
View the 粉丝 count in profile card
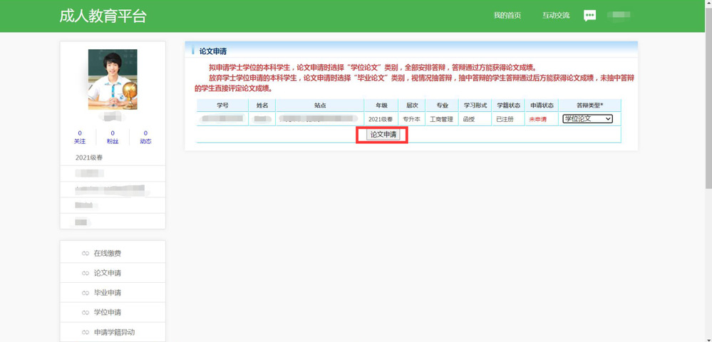point(113,138)
